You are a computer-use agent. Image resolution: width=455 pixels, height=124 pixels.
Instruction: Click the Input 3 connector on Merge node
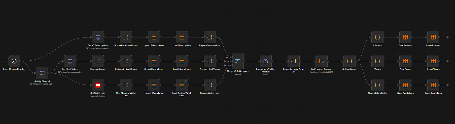[232, 65]
